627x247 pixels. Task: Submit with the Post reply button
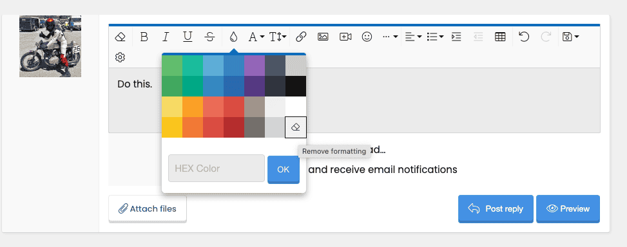click(x=496, y=208)
